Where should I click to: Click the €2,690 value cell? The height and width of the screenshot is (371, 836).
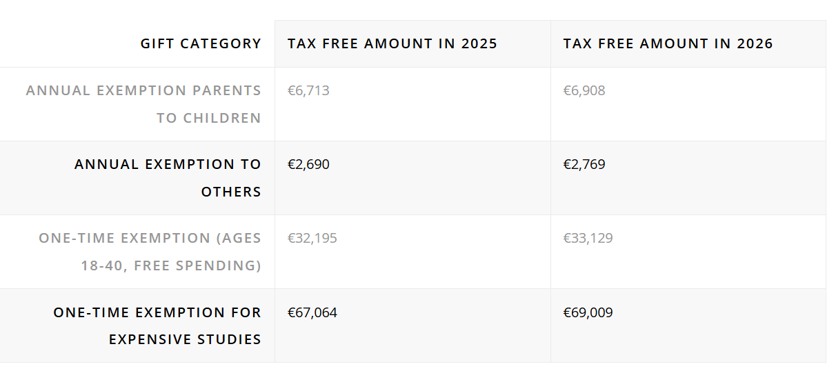coord(308,164)
